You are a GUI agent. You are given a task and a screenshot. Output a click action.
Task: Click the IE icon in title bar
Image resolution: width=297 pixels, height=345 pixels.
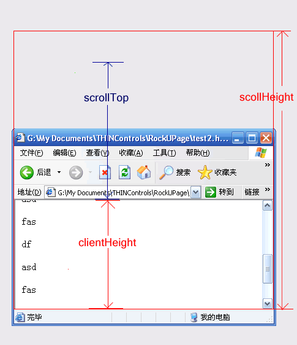[20, 138]
